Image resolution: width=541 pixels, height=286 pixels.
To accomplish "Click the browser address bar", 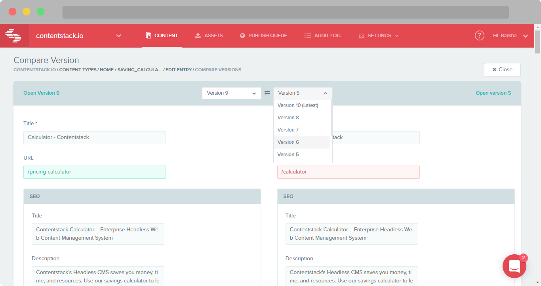I will coord(286,12).
